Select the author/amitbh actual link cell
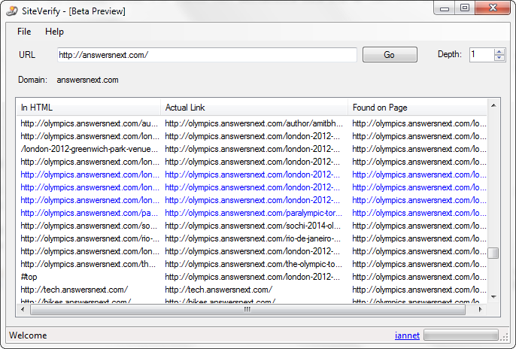Viewport: 516px width, 349px height. point(253,123)
